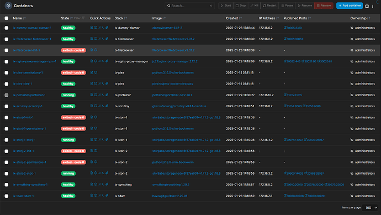Open logs for ix-dummy-clamav-clamav-1 container
Viewport: 381px width, 215px height.
92,28
